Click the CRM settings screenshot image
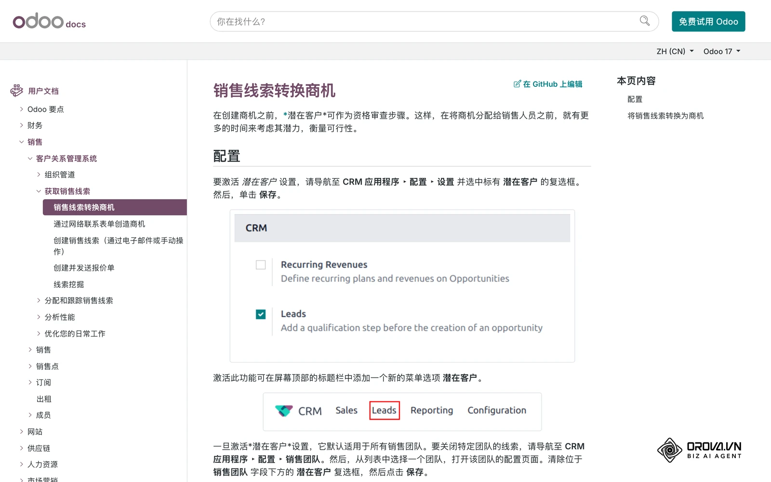Viewport: 771px width, 482px height. [x=402, y=286]
